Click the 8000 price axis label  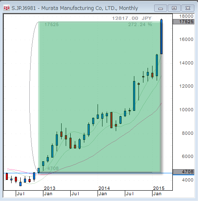pos(188,133)
